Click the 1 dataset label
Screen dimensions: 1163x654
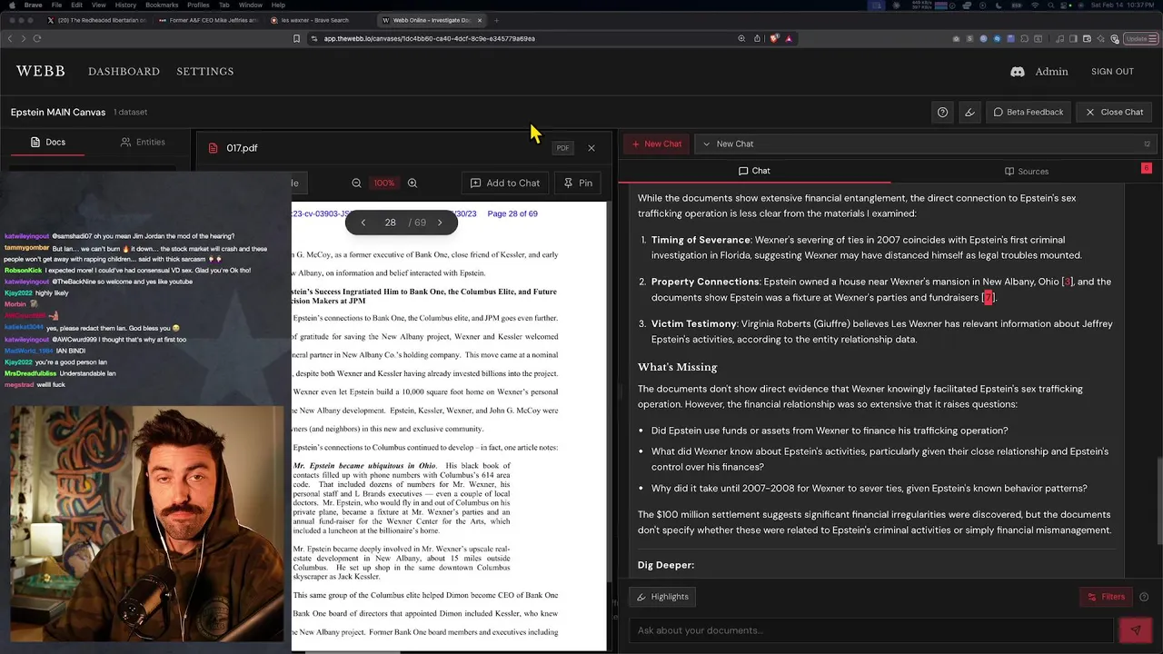point(130,112)
